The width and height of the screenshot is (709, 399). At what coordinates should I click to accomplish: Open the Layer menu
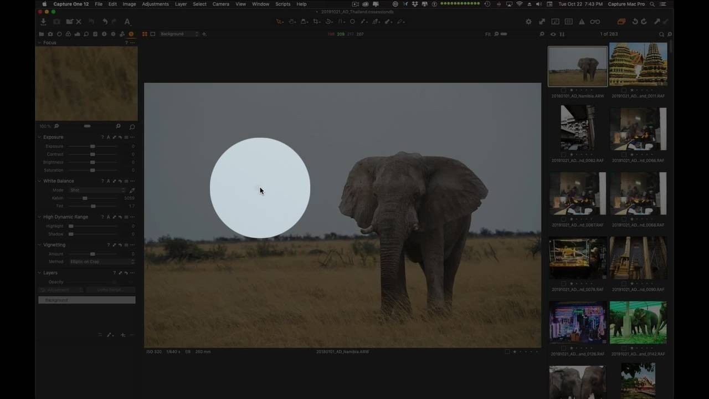tap(181, 4)
